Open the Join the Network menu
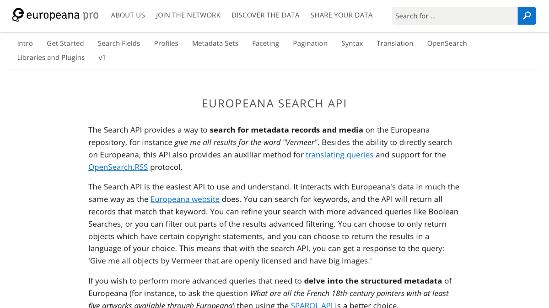This screenshot has width=549, height=308. (x=188, y=15)
